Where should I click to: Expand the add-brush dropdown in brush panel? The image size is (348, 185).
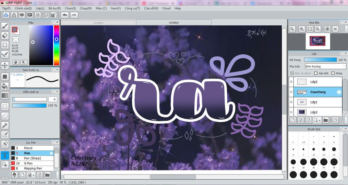(x=33, y=175)
